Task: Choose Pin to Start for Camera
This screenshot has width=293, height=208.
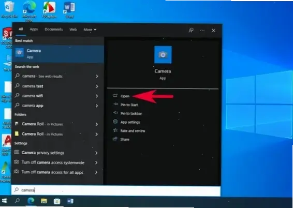Action: click(x=129, y=105)
